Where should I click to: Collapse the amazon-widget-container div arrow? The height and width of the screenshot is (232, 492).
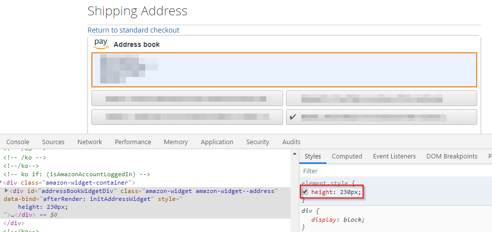click(x=1, y=183)
